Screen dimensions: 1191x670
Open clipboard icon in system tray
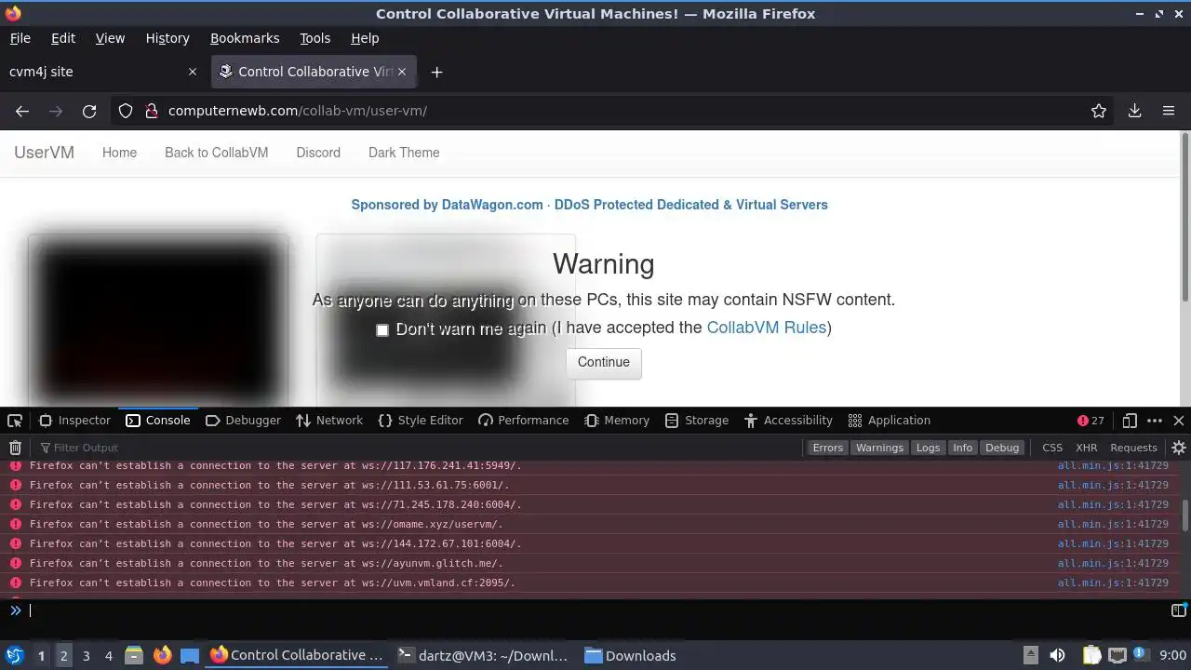pyautogui.click(x=1091, y=655)
